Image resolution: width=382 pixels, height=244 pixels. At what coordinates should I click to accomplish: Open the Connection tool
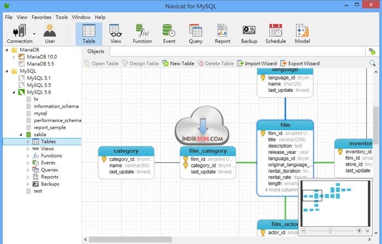[20, 34]
